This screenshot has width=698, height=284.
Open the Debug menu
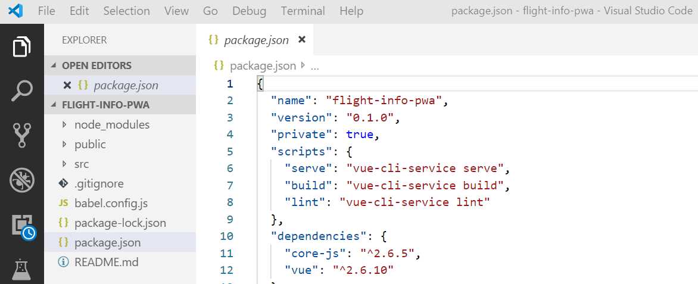coord(250,11)
